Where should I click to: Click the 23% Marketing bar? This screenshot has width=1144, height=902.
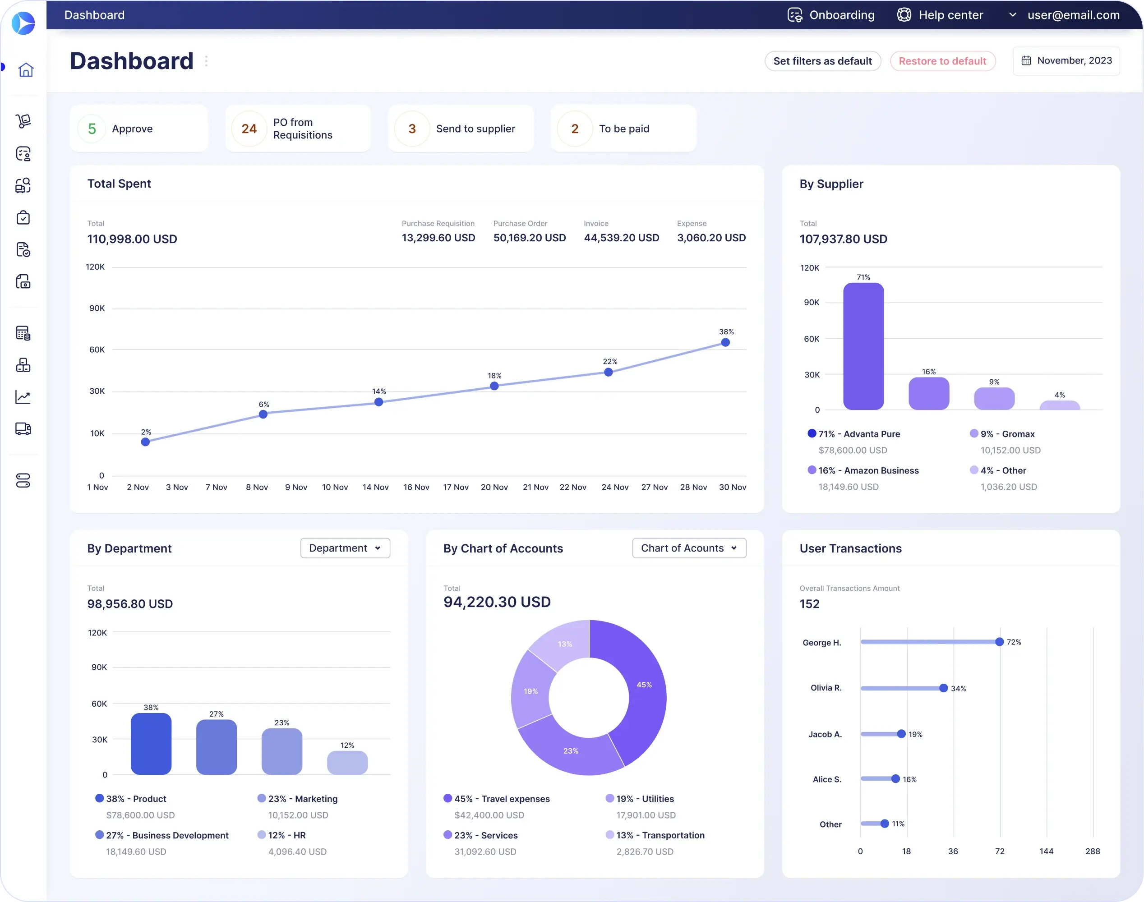click(x=282, y=751)
